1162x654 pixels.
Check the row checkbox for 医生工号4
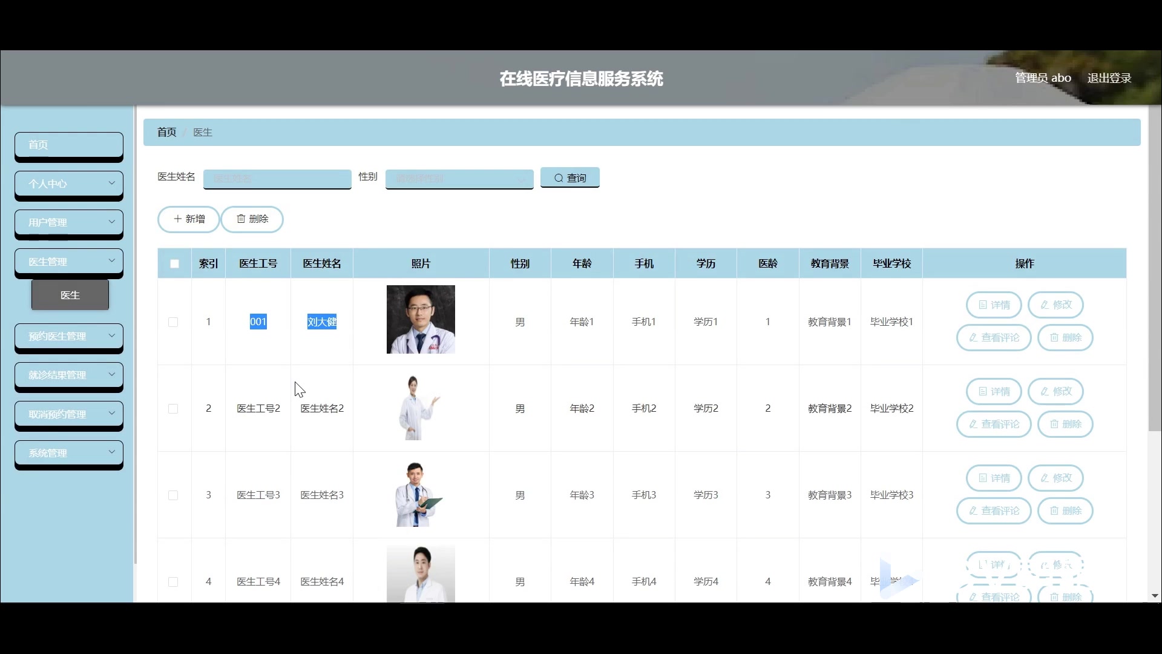(173, 582)
